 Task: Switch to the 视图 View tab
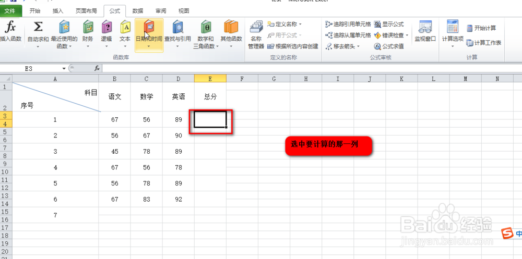184,11
